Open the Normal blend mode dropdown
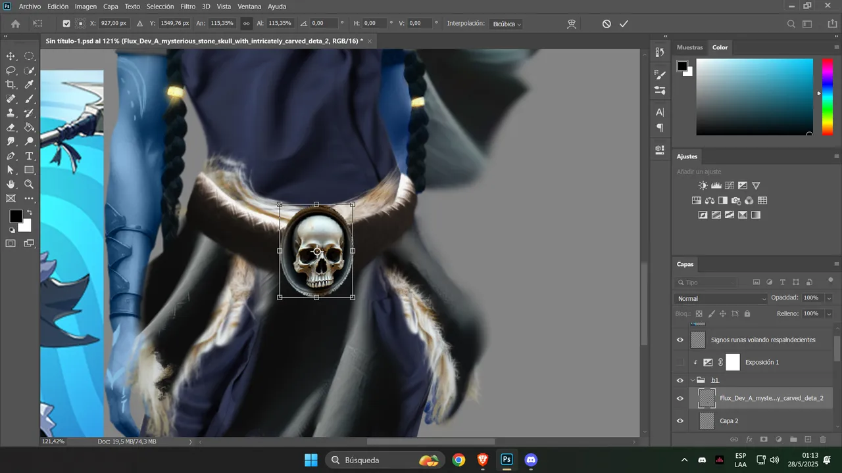Screen dimensions: 842x473 (x=722, y=299)
